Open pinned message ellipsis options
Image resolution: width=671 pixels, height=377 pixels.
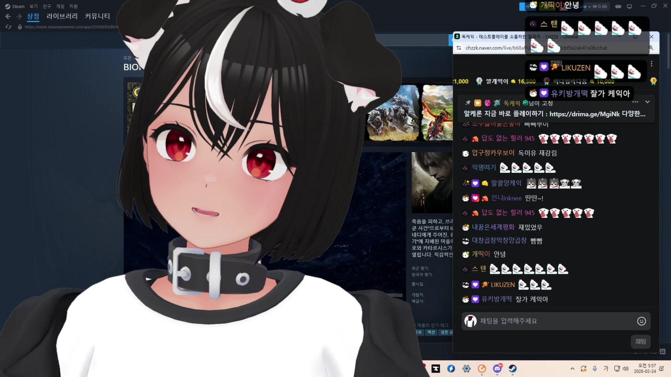tap(635, 102)
